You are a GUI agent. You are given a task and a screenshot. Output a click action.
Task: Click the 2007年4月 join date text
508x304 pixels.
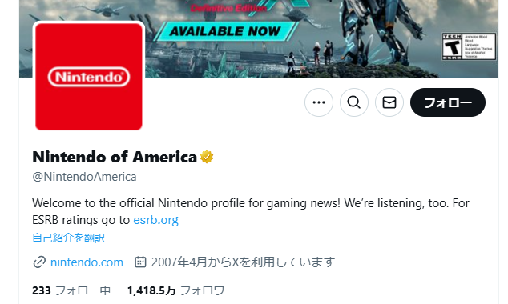pos(243,262)
